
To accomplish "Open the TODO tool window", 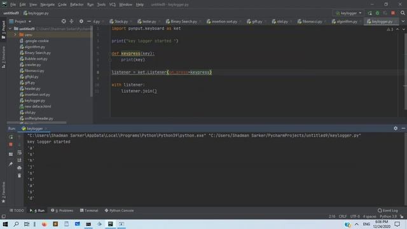I will click(x=17, y=211).
